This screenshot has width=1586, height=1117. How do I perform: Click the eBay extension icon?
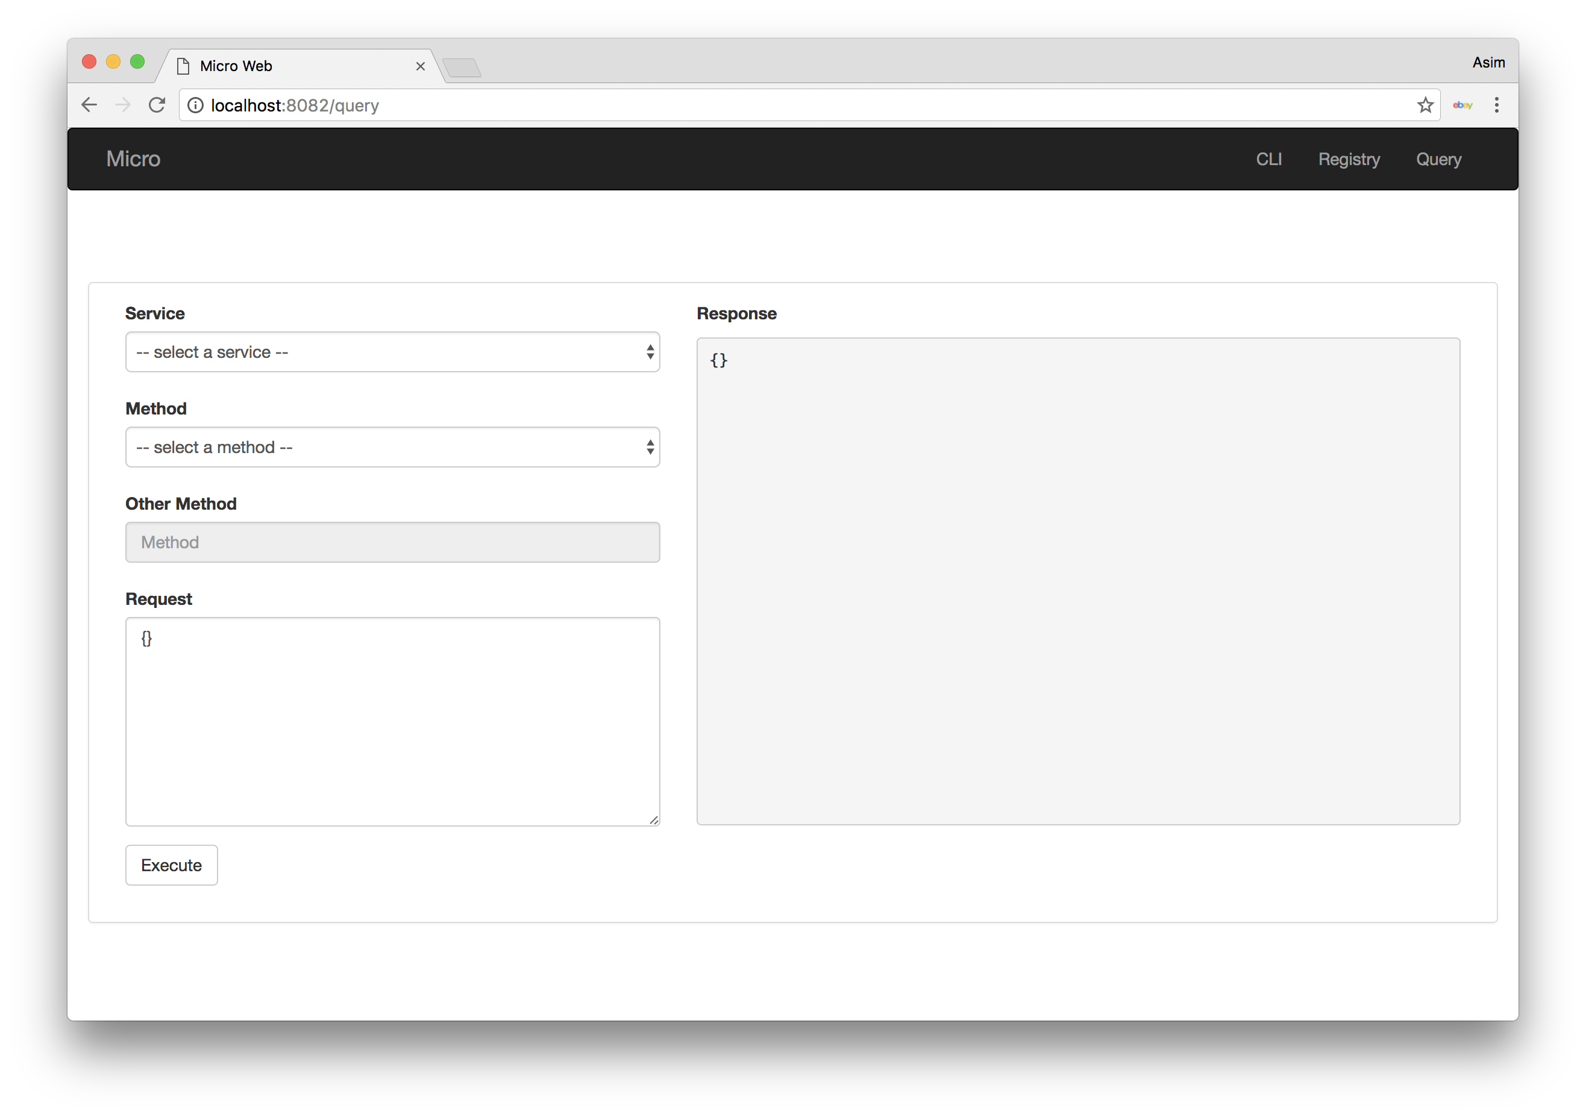coord(1462,105)
